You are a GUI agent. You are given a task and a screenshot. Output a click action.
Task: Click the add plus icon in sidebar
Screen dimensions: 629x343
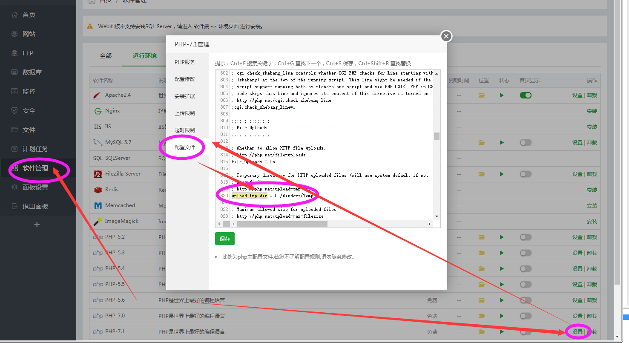point(37,225)
